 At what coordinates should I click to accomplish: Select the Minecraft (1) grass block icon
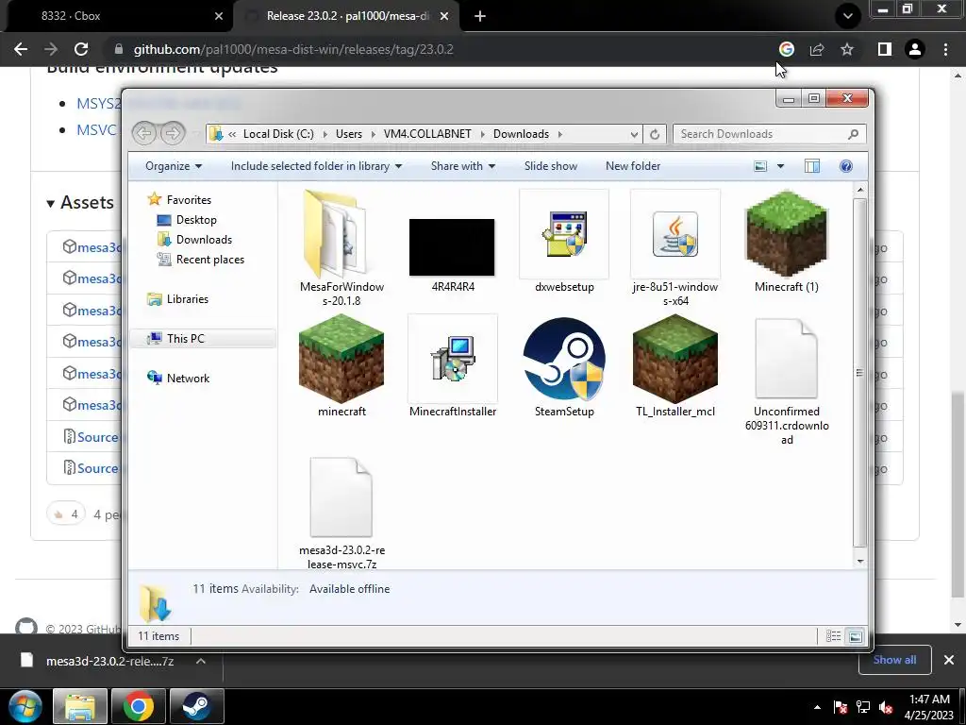787,233
